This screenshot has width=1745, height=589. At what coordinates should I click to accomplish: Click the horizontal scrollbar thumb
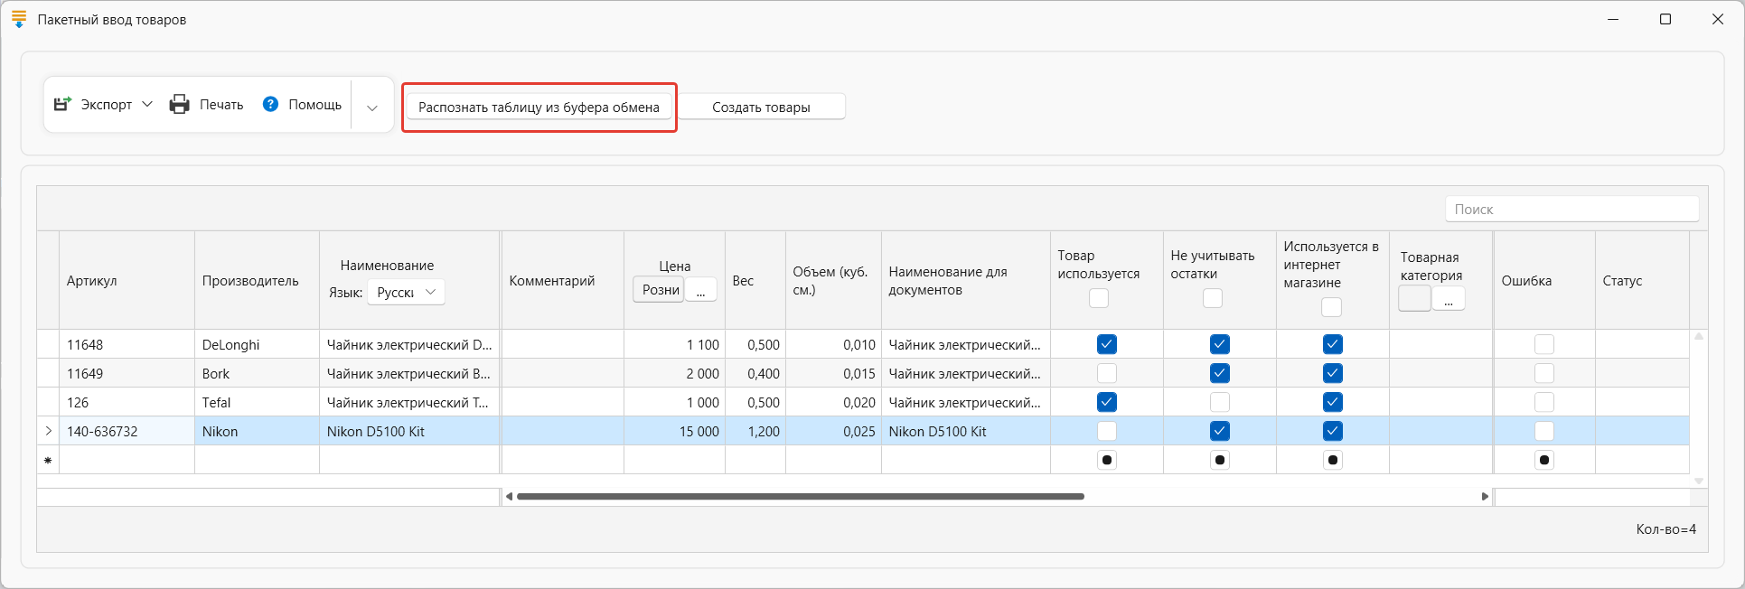tap(800, 496)
